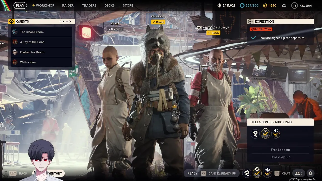Open the CHAT button

coord(286,173)
